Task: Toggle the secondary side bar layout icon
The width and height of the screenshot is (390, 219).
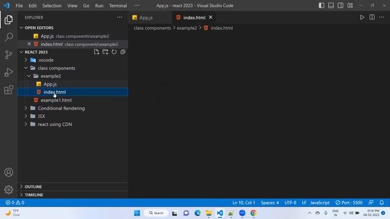Action: [341, 5]
